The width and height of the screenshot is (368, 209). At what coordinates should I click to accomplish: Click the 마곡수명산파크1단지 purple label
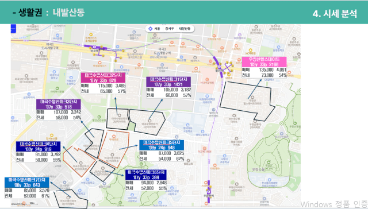click(168, 82)
